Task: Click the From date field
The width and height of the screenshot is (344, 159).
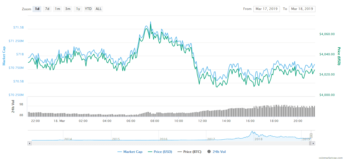Action: [267, 9]
